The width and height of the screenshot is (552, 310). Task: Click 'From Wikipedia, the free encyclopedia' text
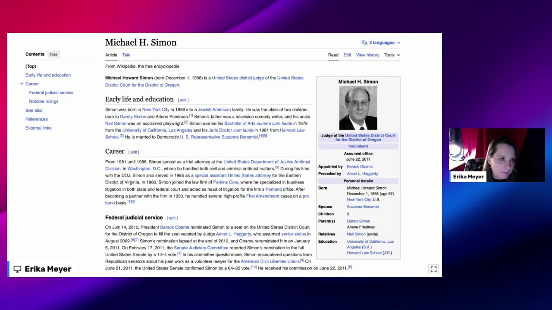coord(142,66)
